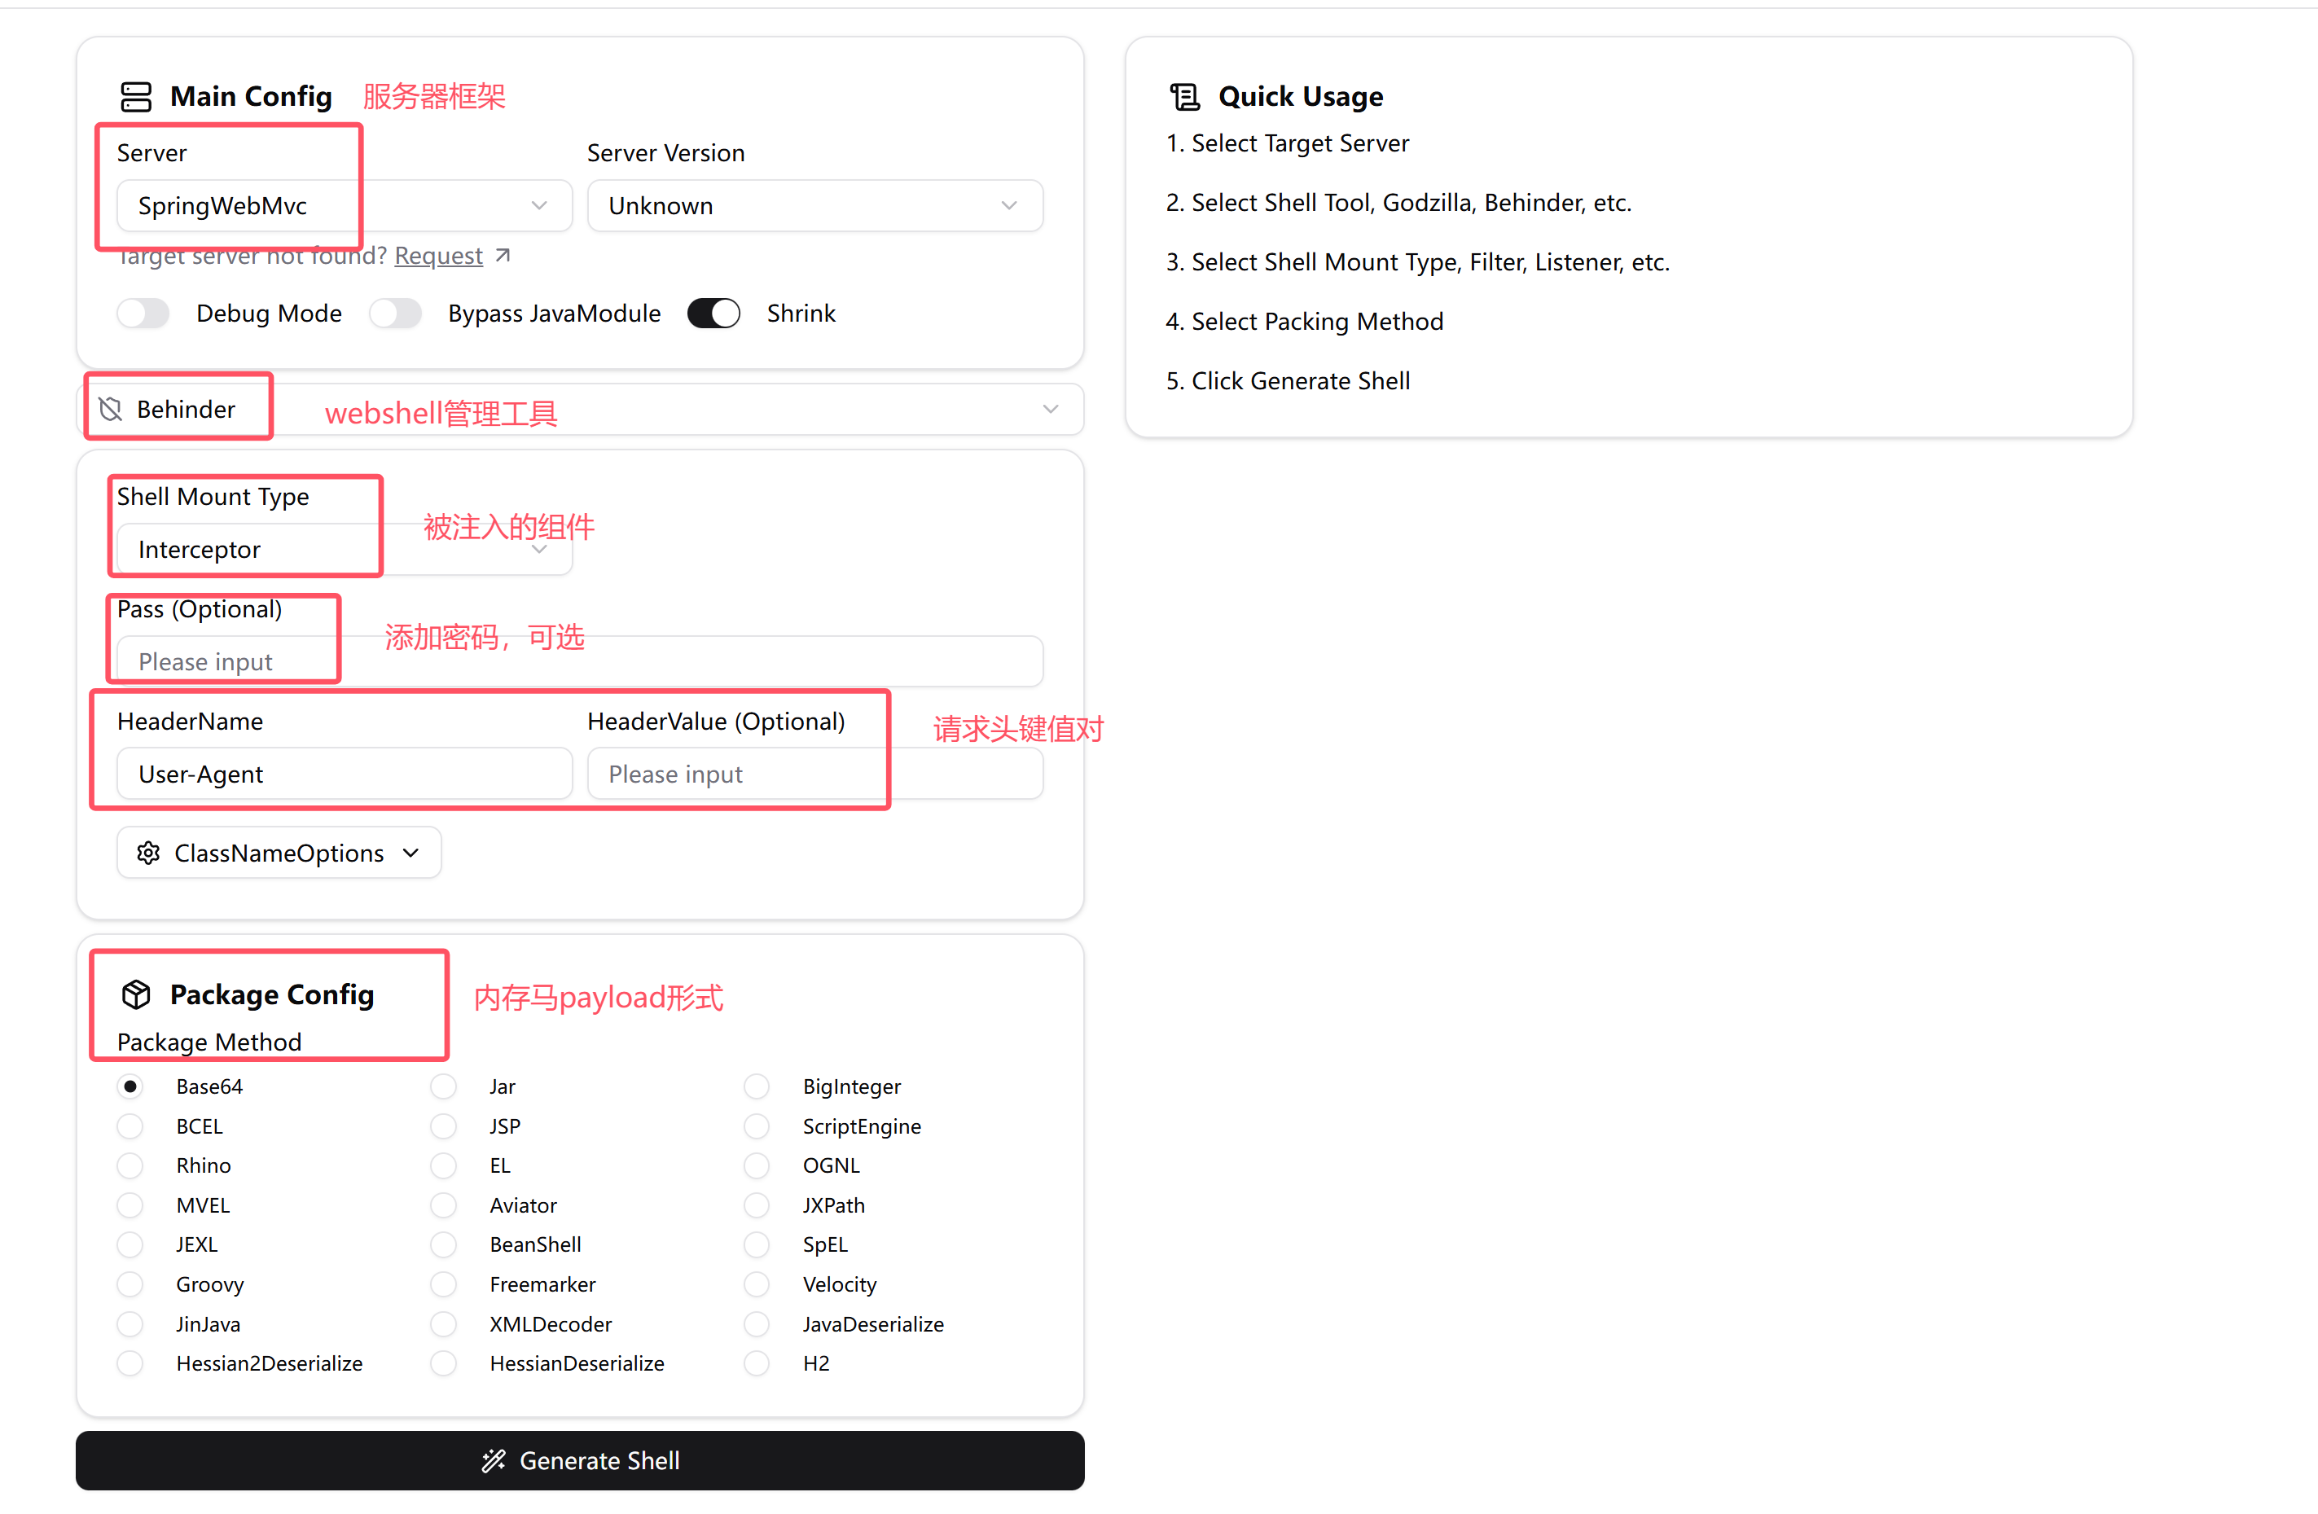Follow the Request link for missing server
The width and height of the screenshot is (2318, 1514).
tap(438, 255)
